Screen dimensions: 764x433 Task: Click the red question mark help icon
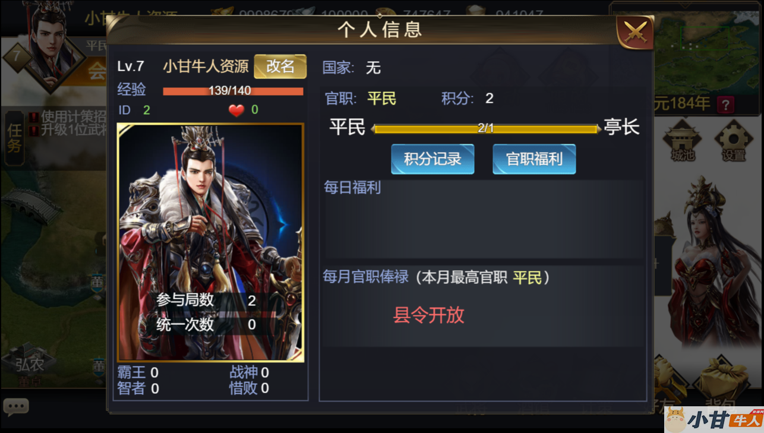pyautogui.click(x=725, y=105)
